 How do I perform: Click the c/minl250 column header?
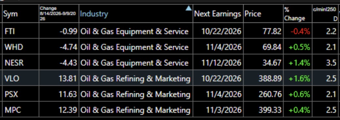pos(325,14)
